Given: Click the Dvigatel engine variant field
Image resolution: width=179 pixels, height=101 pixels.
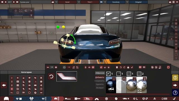Looking at the screenshot, I should click(x=138, y=2).
